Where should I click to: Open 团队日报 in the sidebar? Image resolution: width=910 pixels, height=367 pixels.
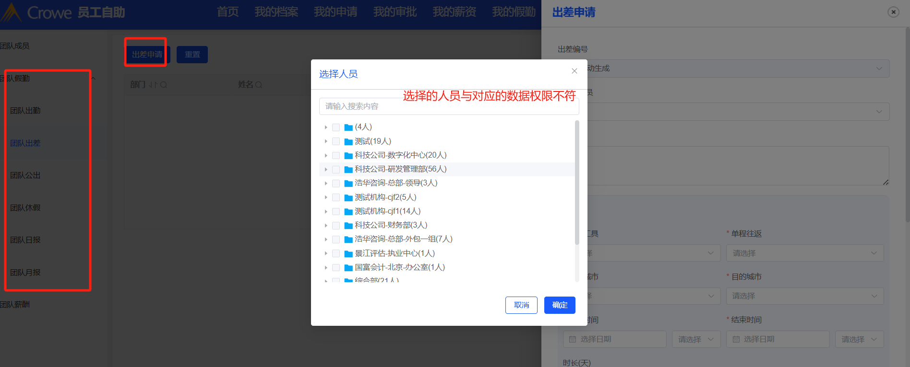click(x=25, y=240)
